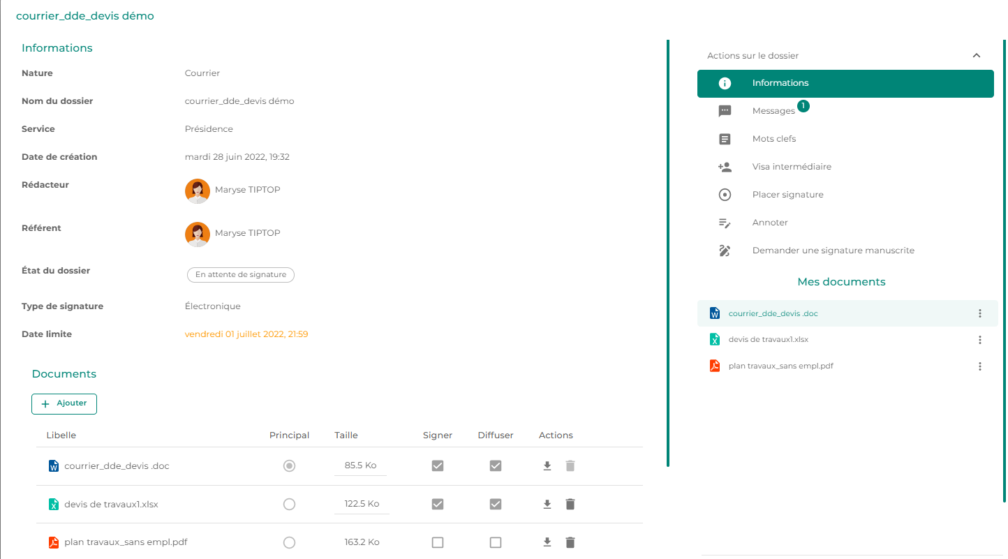Click the Visa intermédiaire add-person icon
1008x559 pixels.
pos(725,167)
